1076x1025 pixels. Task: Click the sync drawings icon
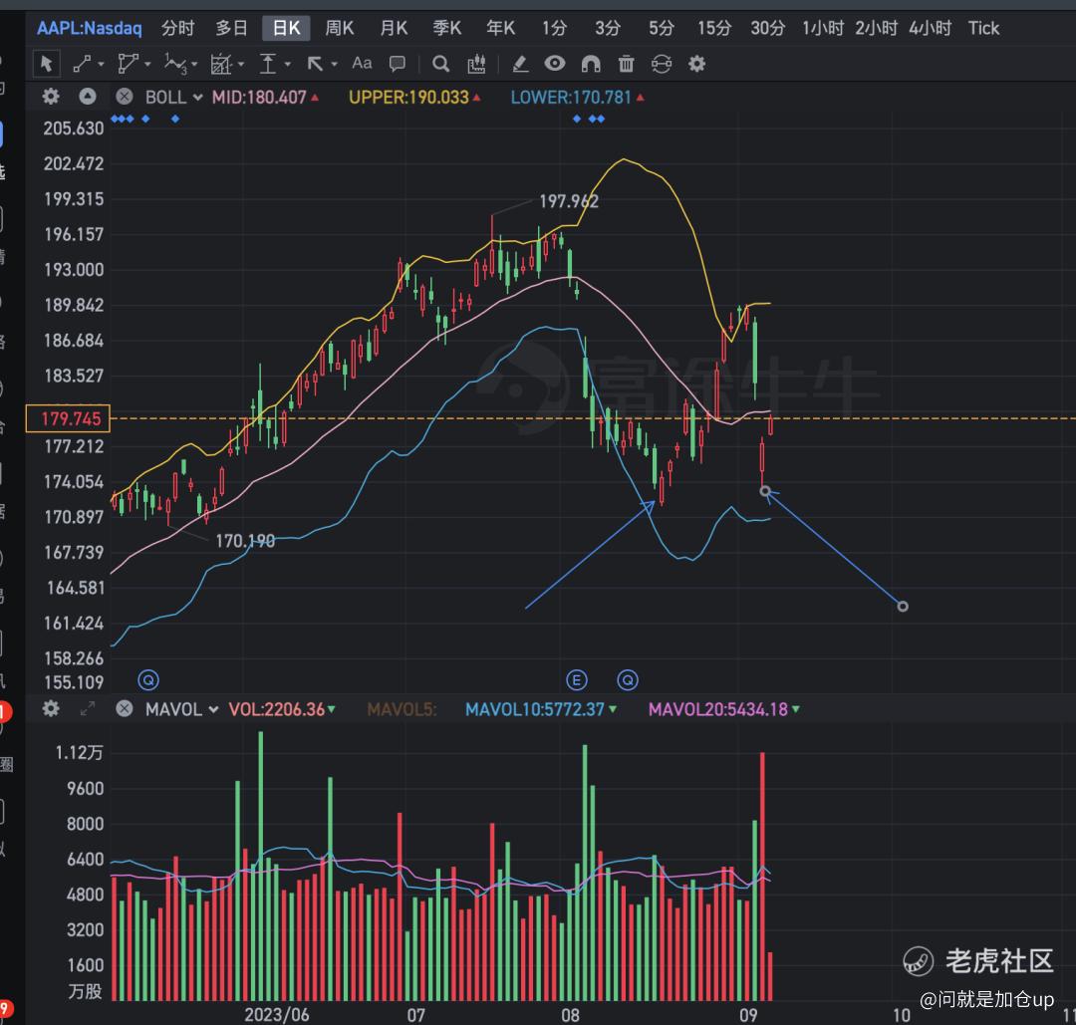point(661,64)
